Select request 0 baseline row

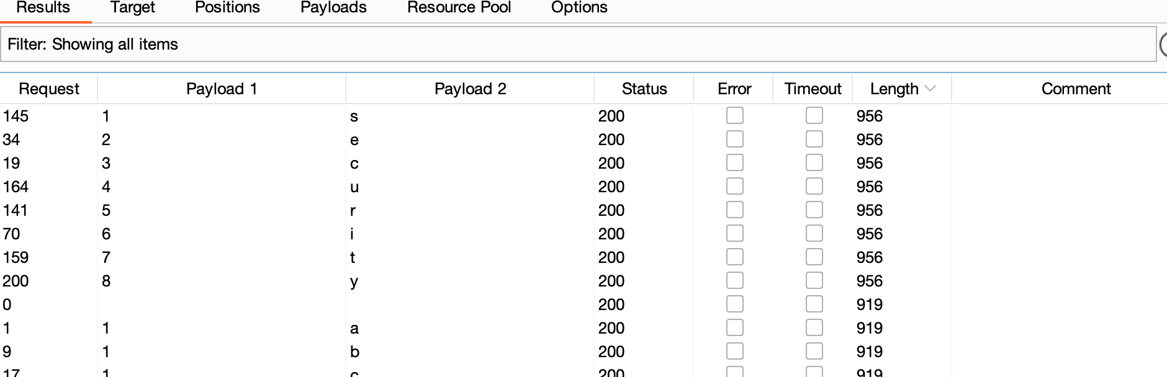(x=310, y=304)
